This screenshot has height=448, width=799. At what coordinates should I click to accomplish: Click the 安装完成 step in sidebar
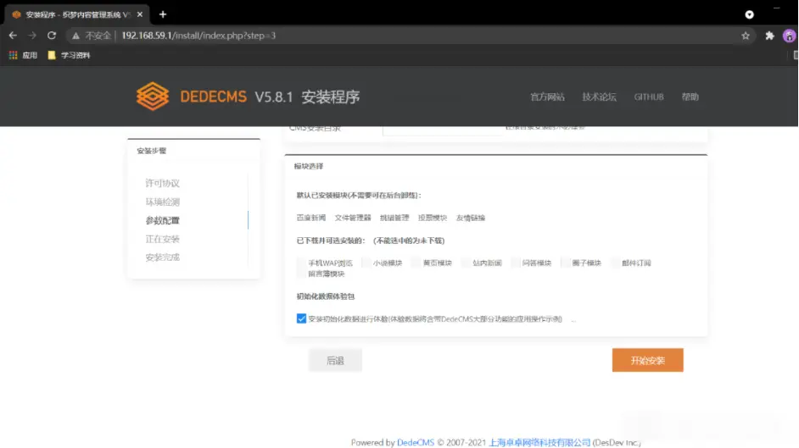163,257
